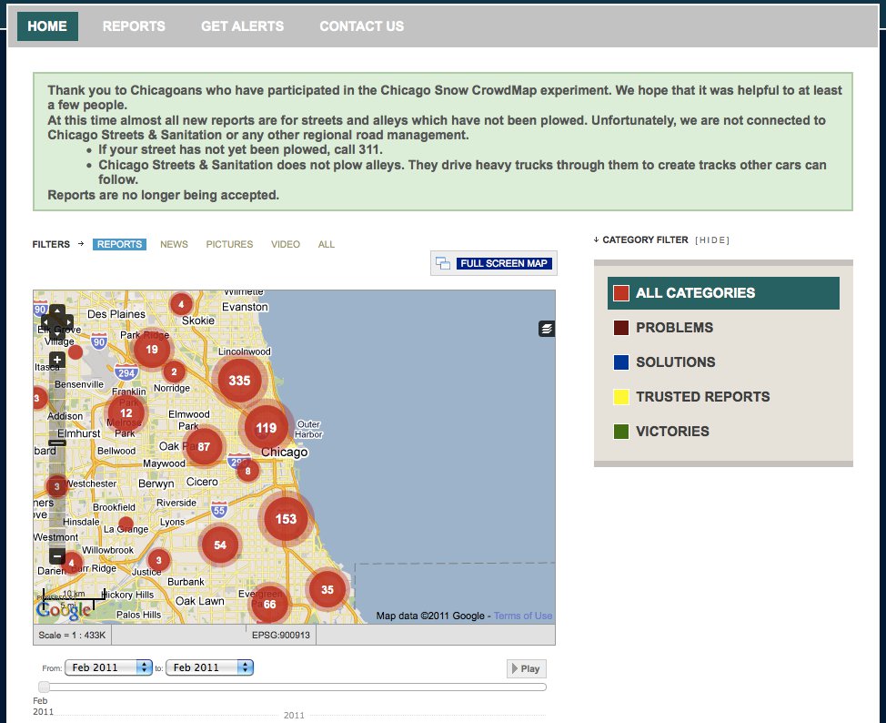The height and width of the screenshot is (723, 886).
Task: Click the map zoom level slider handle
Action: point(57,443)
